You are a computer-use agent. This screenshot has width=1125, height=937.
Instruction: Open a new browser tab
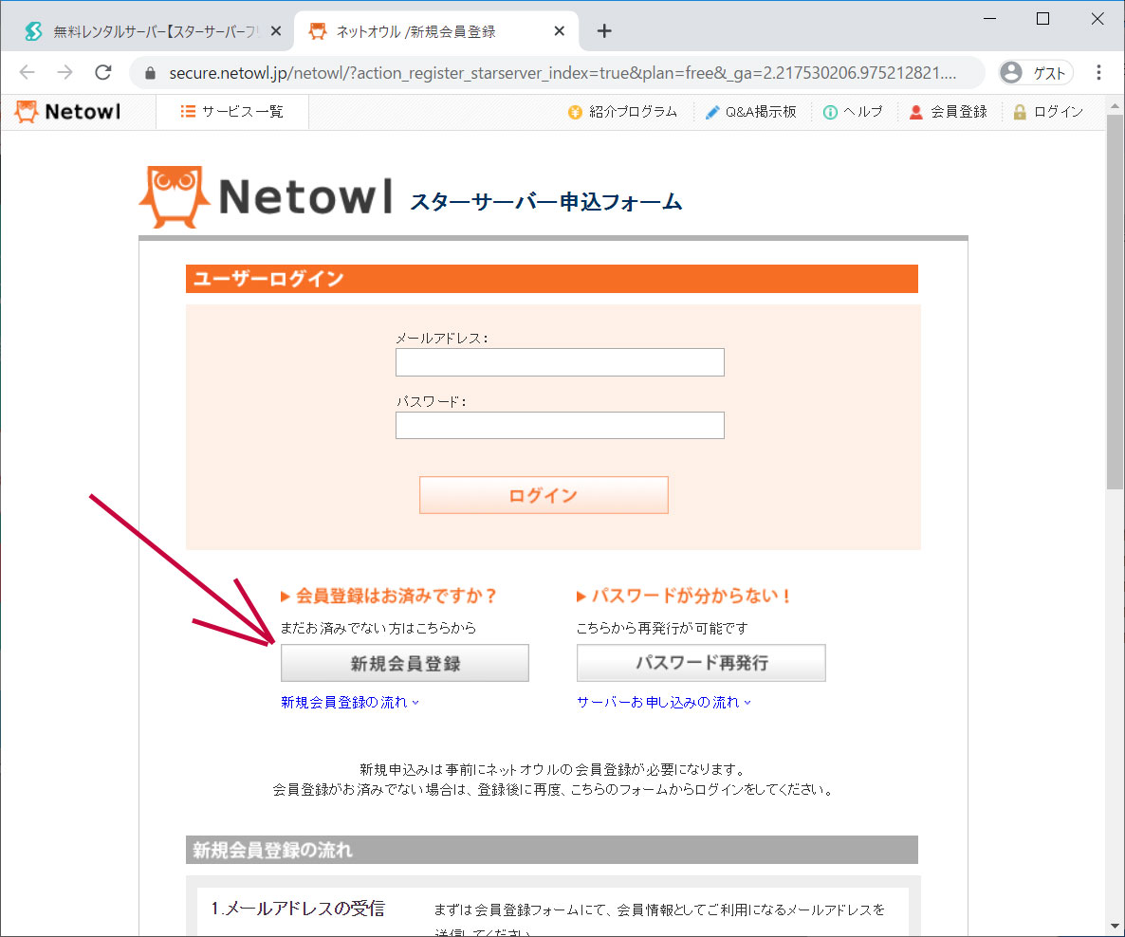pos(604,31)
